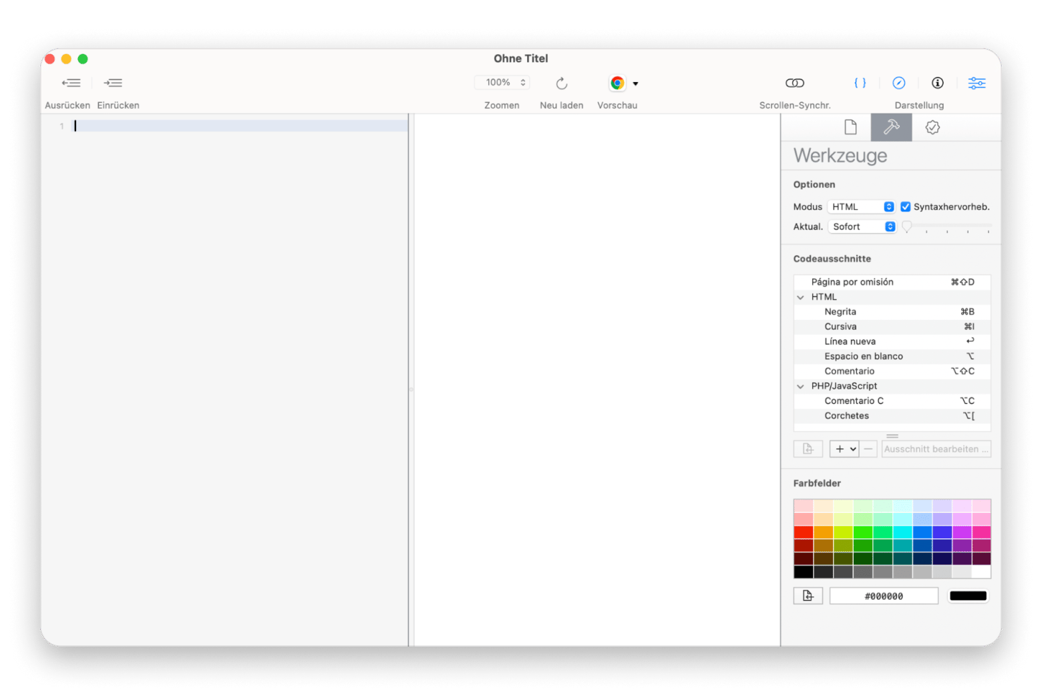Screen dimensions: 1042x700
Task: Show the preview with compass icon
Action: click(x=899, y=83)
